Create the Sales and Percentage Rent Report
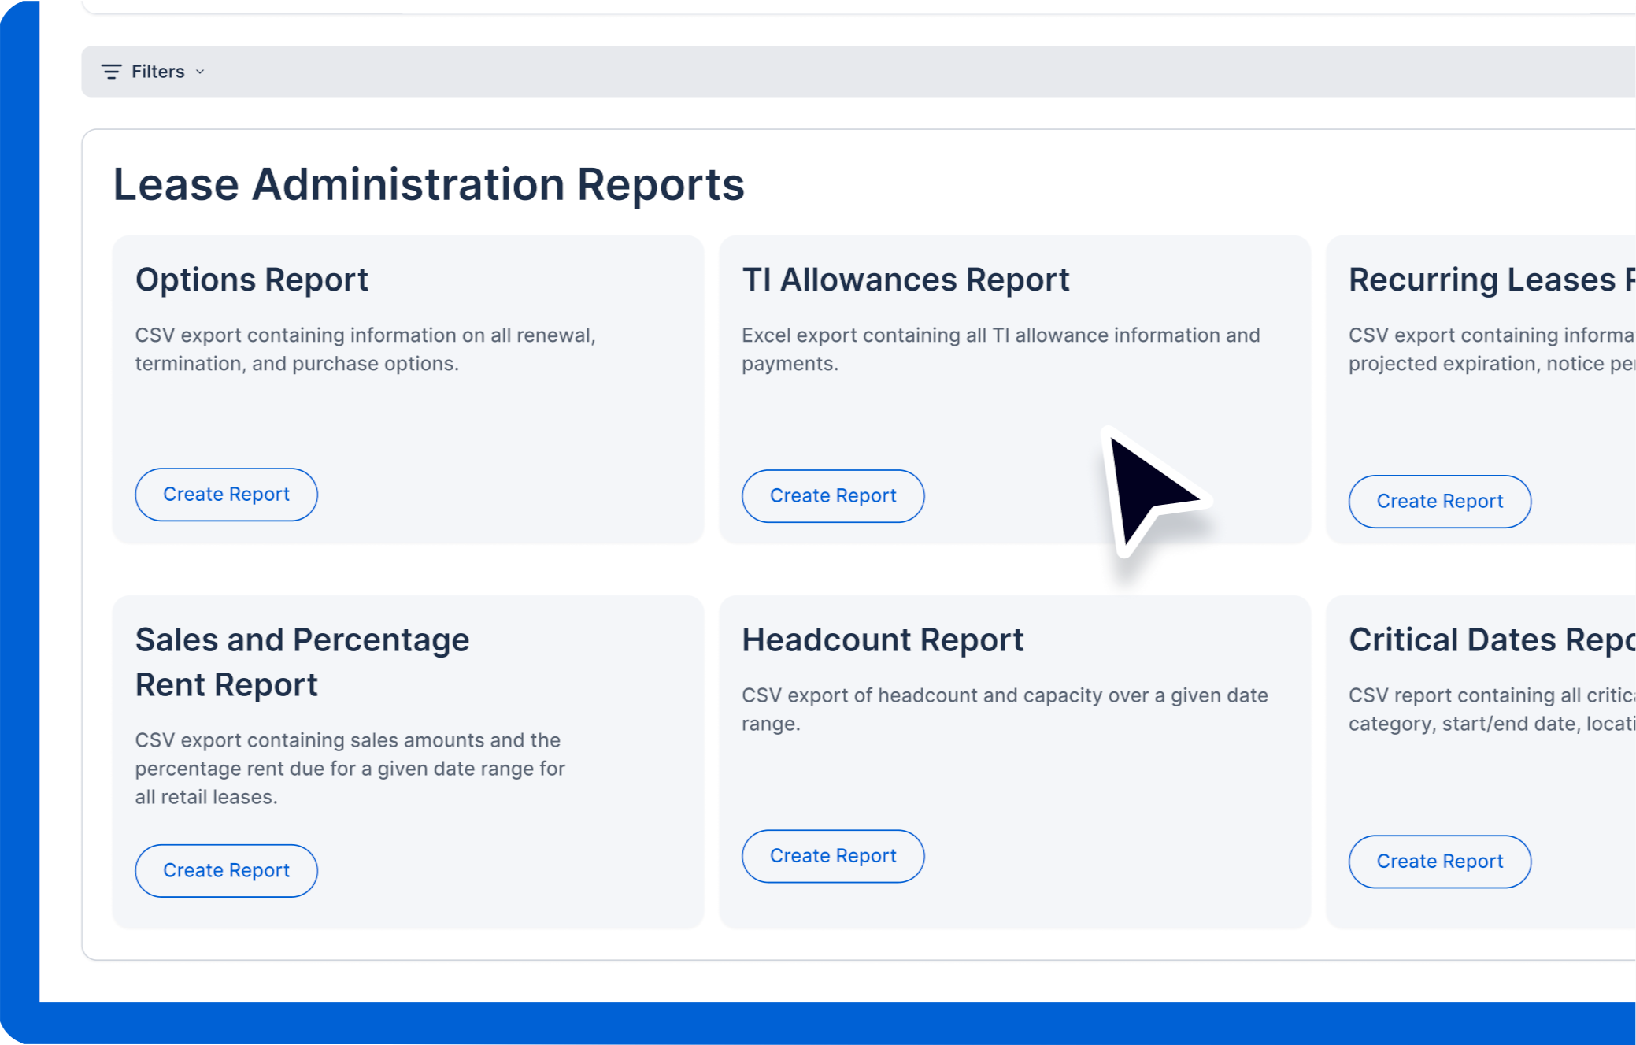This screenshot has height=1045, width=1636. tap(226, 870)
